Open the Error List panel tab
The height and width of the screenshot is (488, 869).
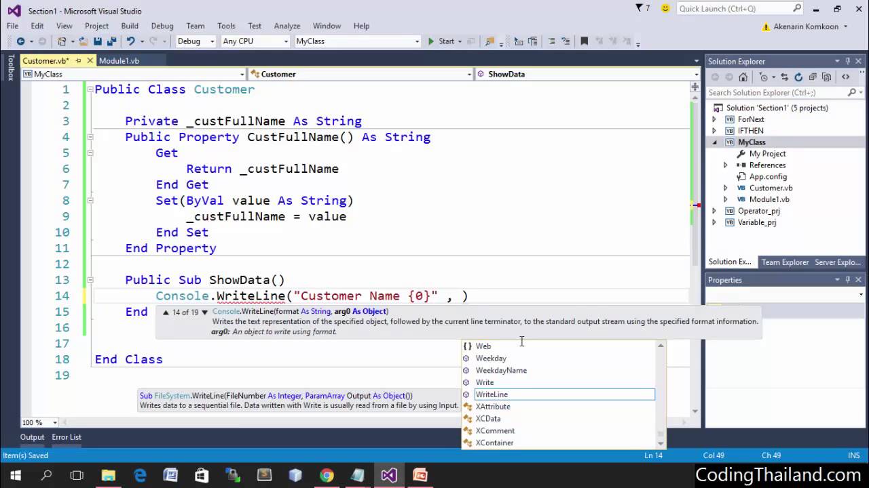tap(67, 437)
